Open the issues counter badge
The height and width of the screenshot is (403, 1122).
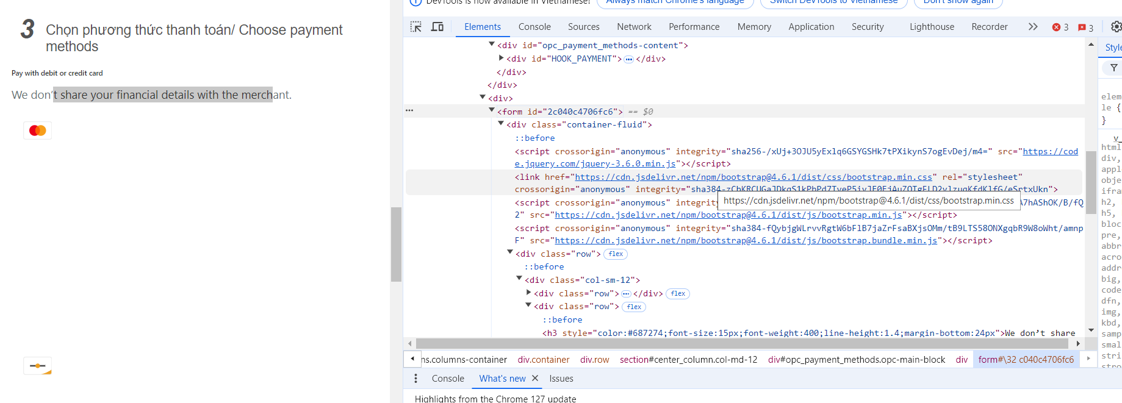(1085, 27)
